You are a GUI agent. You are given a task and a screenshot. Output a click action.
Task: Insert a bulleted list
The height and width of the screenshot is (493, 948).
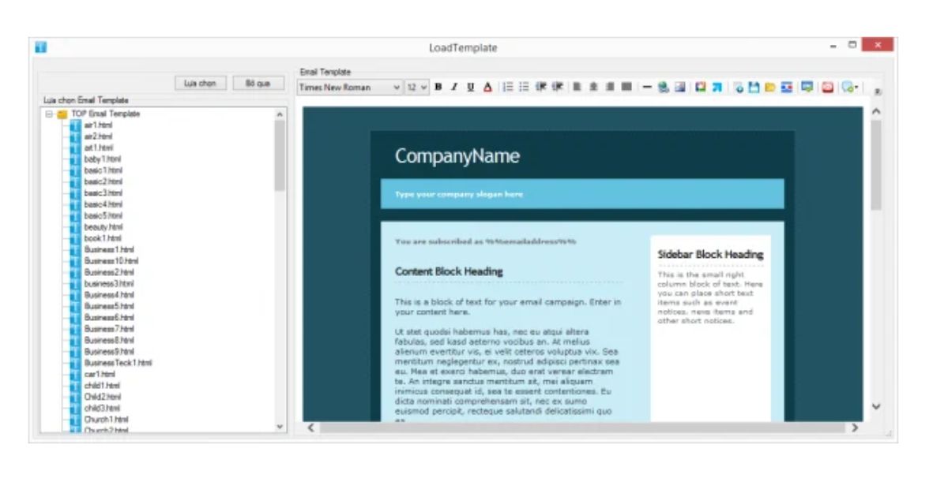524,88
